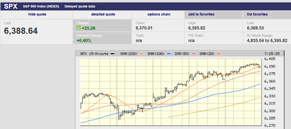Click the high value 6,395.82
Screen dimensions: 291x129
point(197,28)
